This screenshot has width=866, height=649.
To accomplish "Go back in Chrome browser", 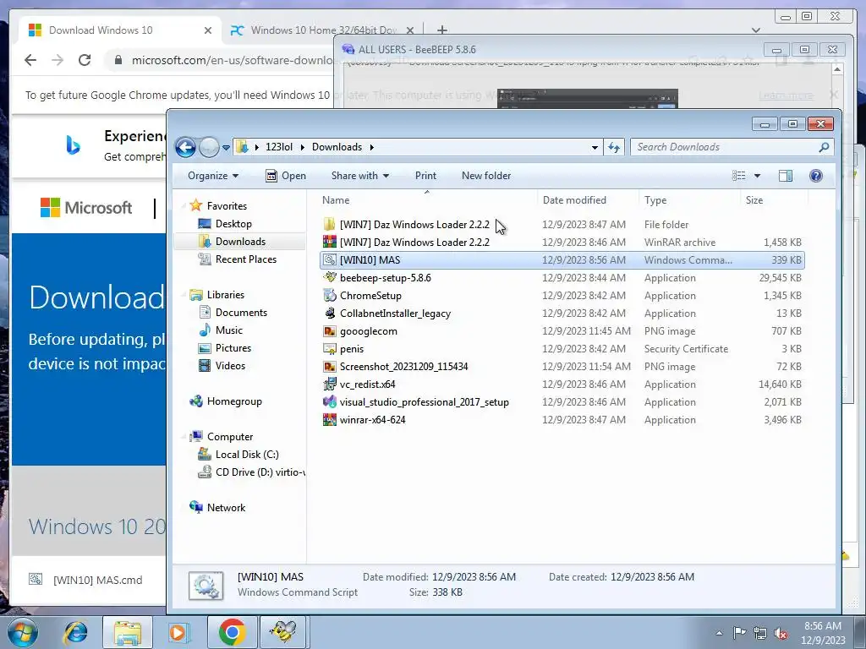I will tap(30, 60).
